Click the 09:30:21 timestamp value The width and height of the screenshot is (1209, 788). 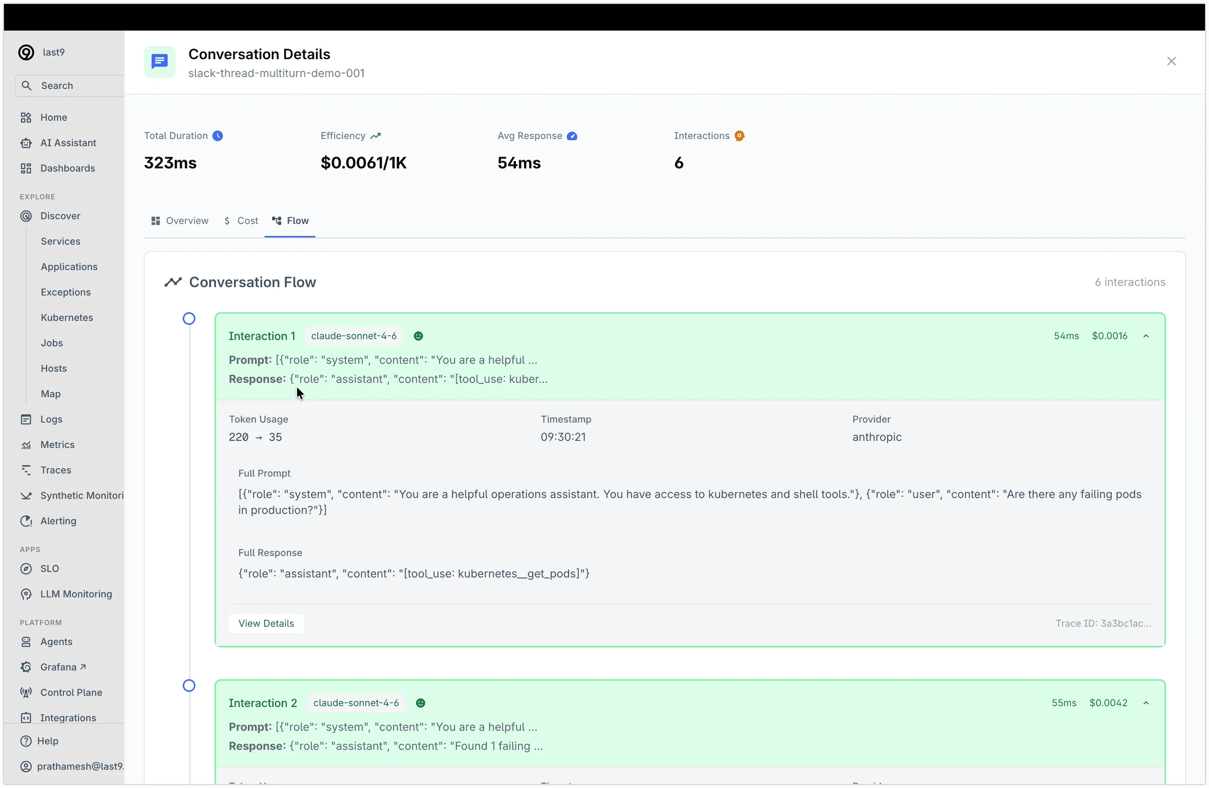tap(563, 437)
